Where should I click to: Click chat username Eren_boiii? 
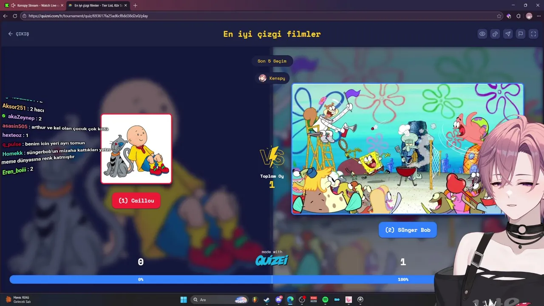tap(14, 171)
